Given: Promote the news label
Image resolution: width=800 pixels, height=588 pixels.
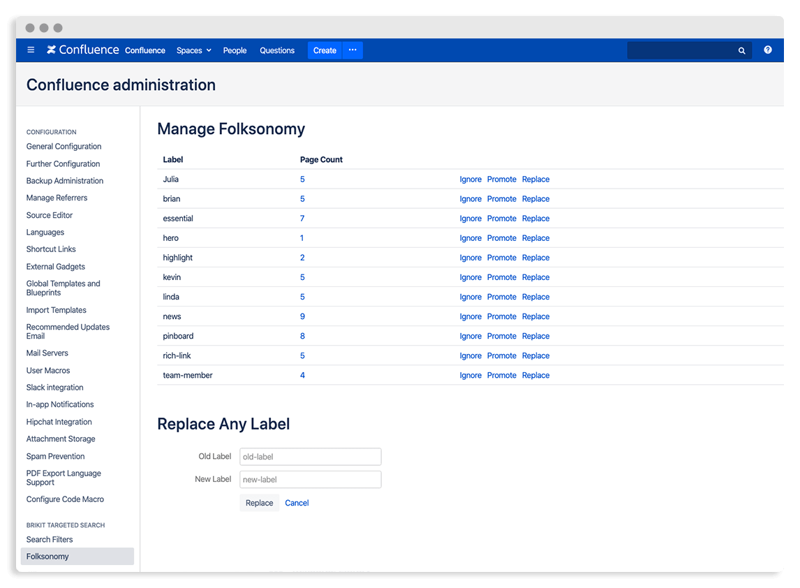Looking at the screenshot, I should point(501,316).
